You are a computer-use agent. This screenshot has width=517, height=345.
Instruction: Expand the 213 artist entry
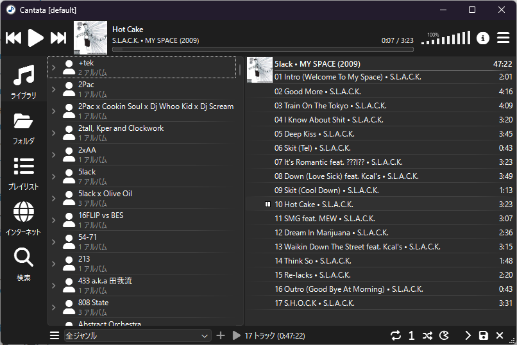coord(53,264)
